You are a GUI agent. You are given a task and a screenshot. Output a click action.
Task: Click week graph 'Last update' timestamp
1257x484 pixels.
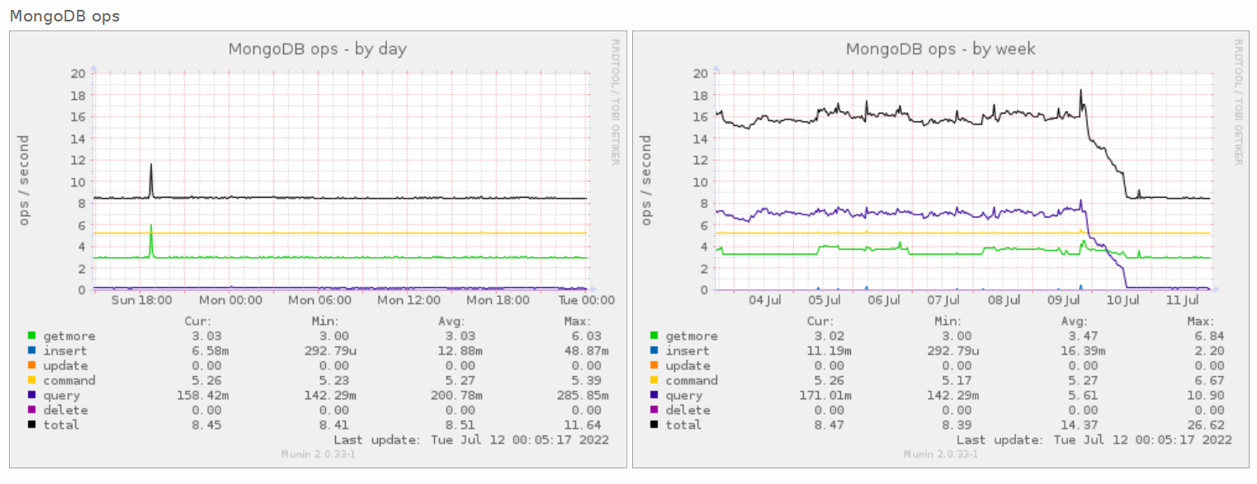click(1094, 440)
